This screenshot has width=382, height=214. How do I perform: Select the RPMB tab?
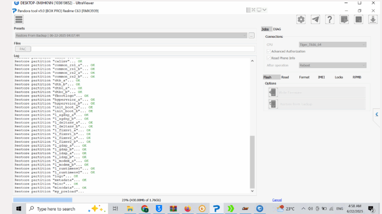coord(357,77)
